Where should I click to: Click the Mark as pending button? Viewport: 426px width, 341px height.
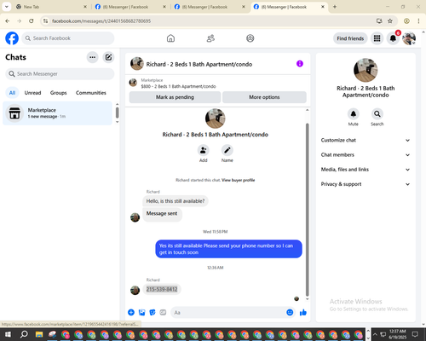coord(175,97)
